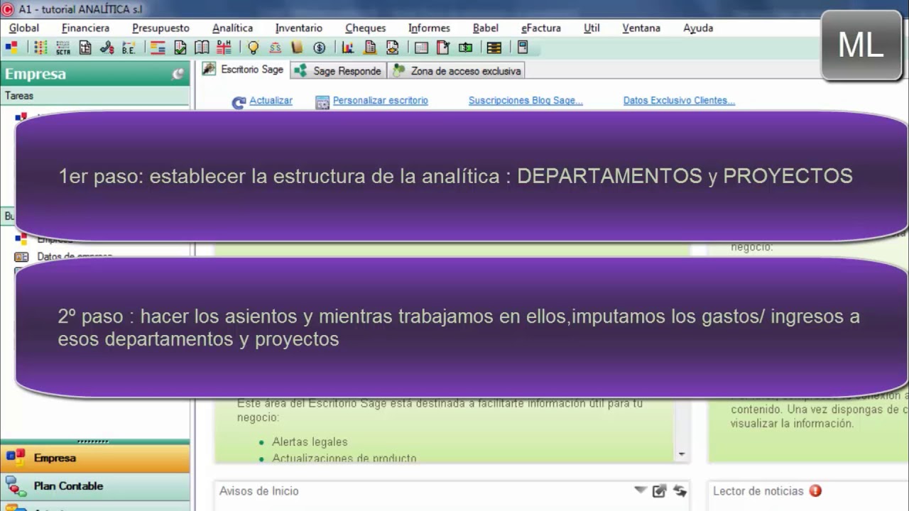Select the Escritorio Sage tab

tap(243, 70)
